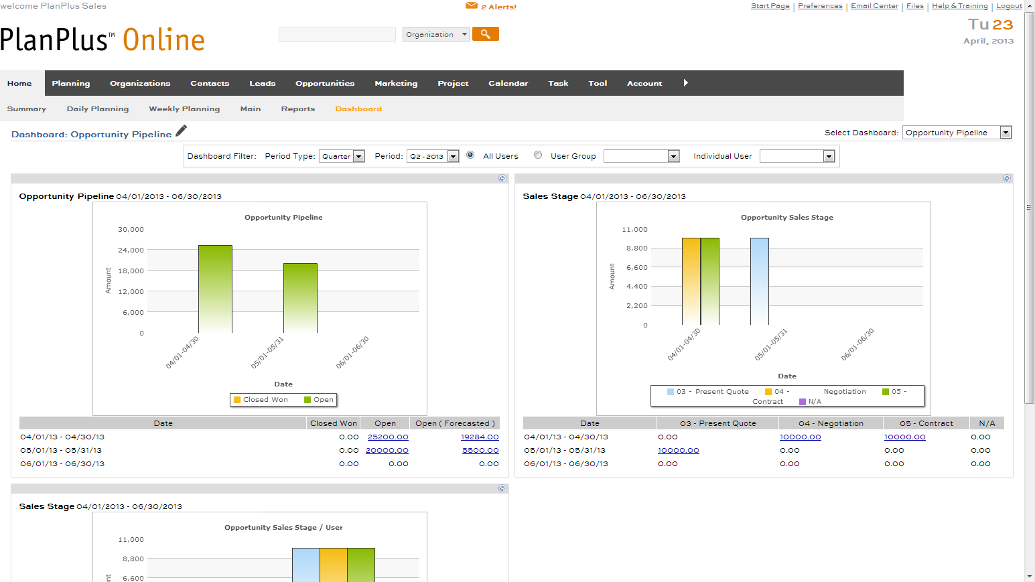The width and height of the screenshot is (1035, 582).
Task: Open the Individual User dropdown
Action: click(x=797, y=156)
